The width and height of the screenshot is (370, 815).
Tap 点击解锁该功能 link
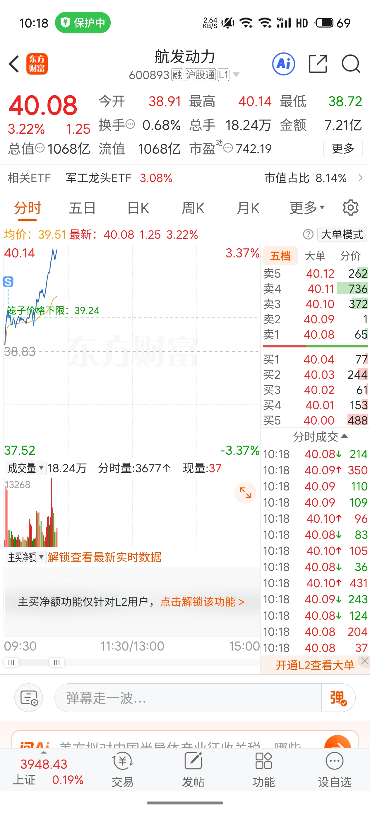(202, 602)
